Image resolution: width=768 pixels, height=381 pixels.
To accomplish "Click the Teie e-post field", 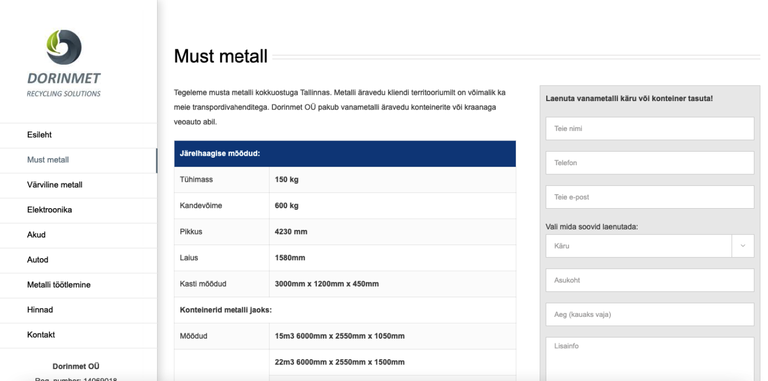I will click(650, 198).
